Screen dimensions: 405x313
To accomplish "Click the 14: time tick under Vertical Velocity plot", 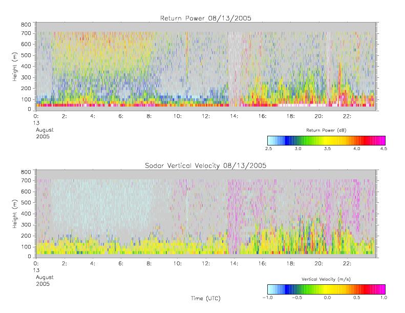I will click(234, 264).
